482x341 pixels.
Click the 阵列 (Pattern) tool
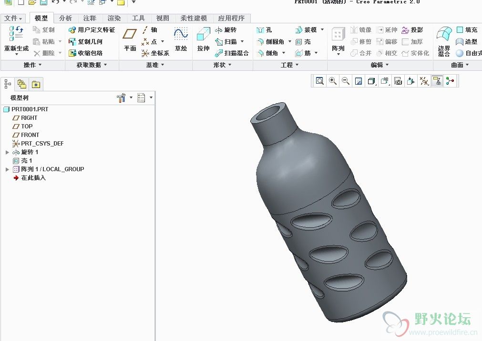click(338, 39)
